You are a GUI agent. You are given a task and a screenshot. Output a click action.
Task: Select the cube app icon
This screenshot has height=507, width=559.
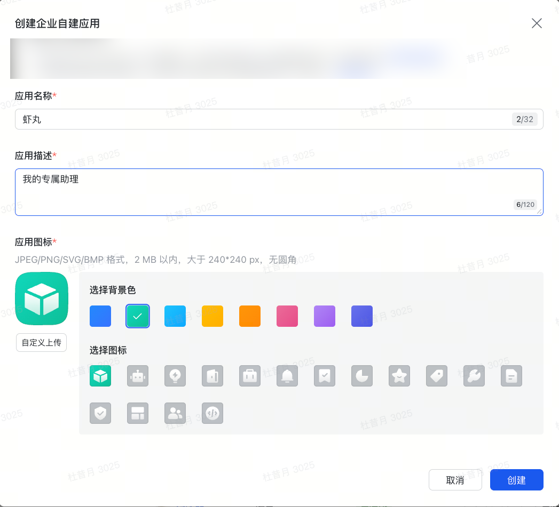100,376
